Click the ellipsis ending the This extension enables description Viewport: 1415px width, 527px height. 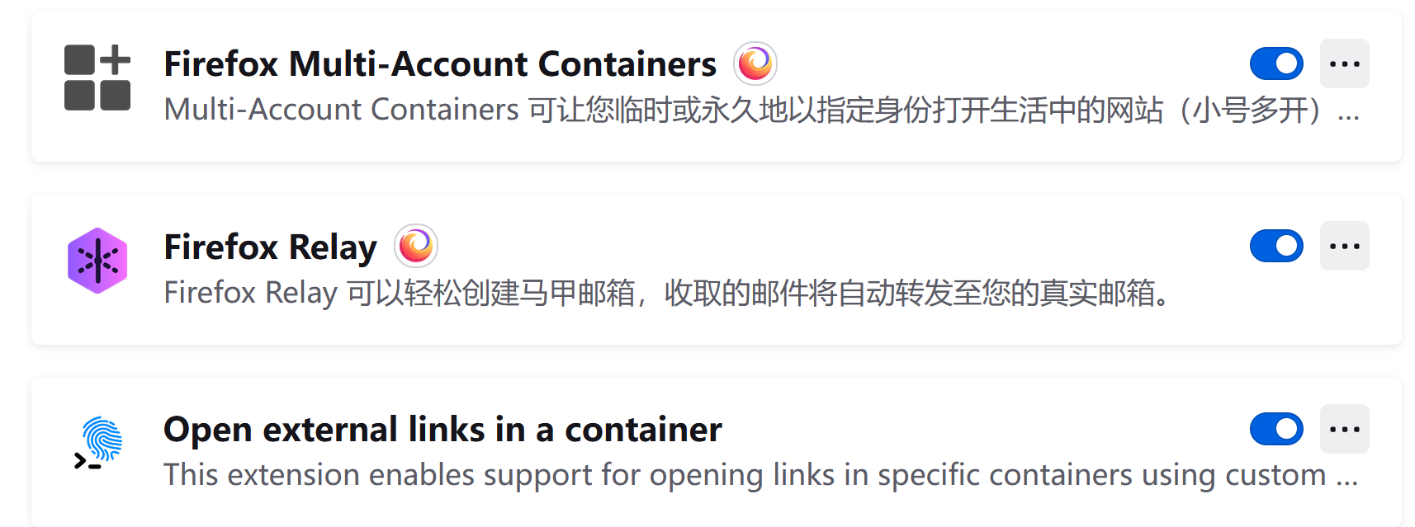click(1346, 478)
